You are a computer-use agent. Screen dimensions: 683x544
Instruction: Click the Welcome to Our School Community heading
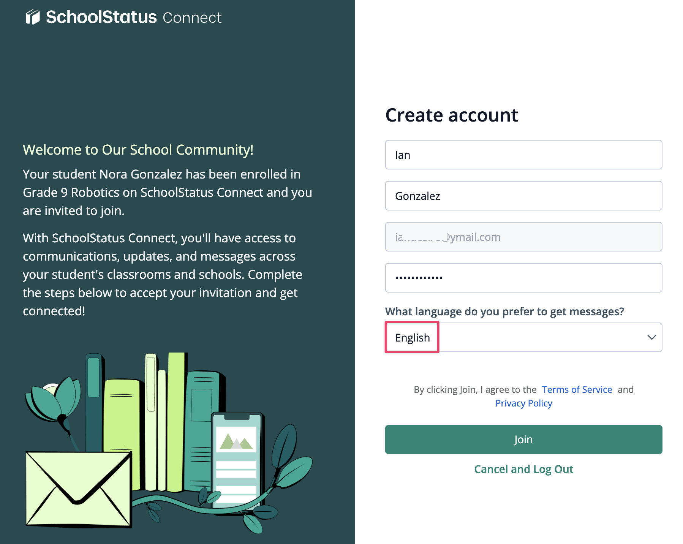pos(138,150)
